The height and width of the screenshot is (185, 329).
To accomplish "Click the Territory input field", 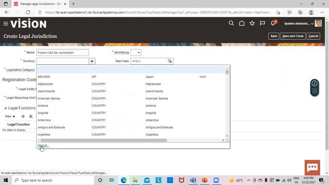I will coord(63,61).
